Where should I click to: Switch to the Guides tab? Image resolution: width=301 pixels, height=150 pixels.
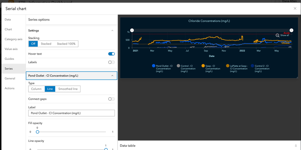(x=9, y=59)
